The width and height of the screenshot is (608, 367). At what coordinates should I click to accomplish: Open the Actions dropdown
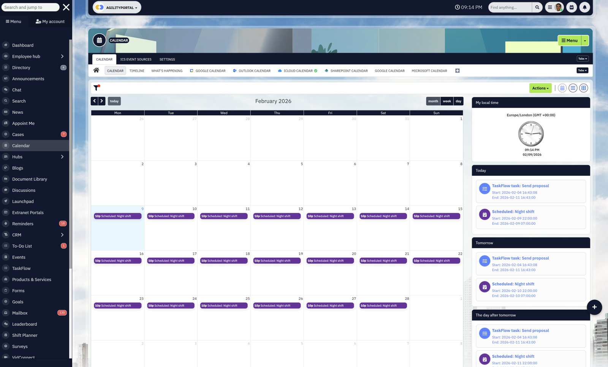[x=540, y=88]
